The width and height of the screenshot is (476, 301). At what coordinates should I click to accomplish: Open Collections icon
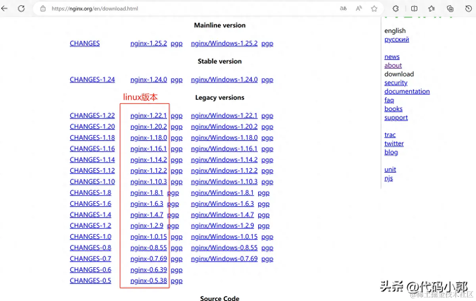pos(450,8)
